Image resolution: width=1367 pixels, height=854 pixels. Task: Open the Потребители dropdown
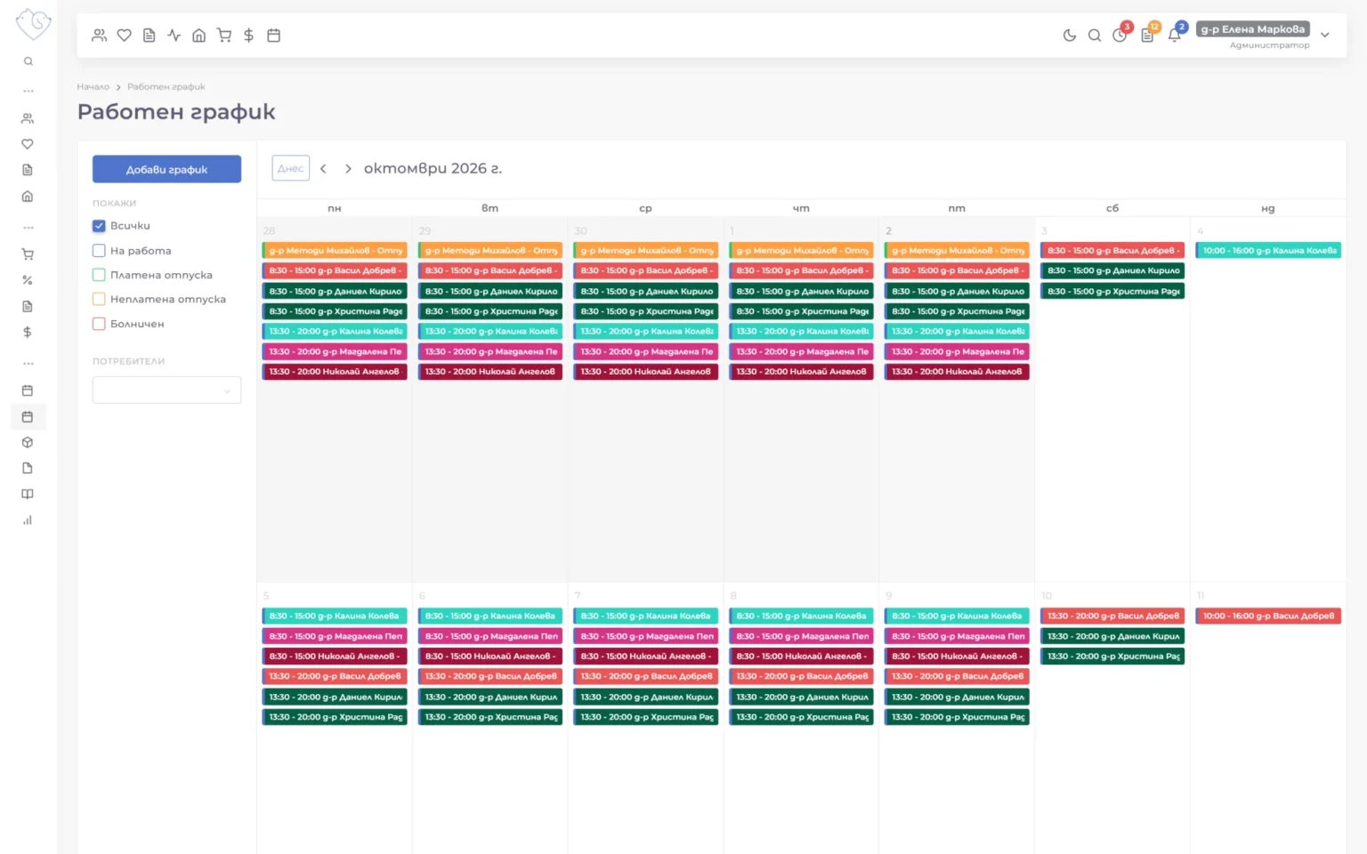[x=166, y=391]
